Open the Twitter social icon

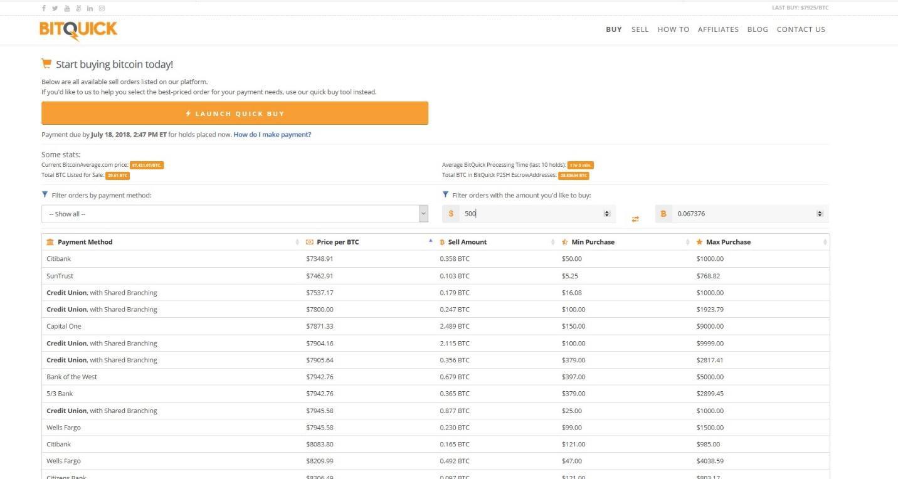55,8
